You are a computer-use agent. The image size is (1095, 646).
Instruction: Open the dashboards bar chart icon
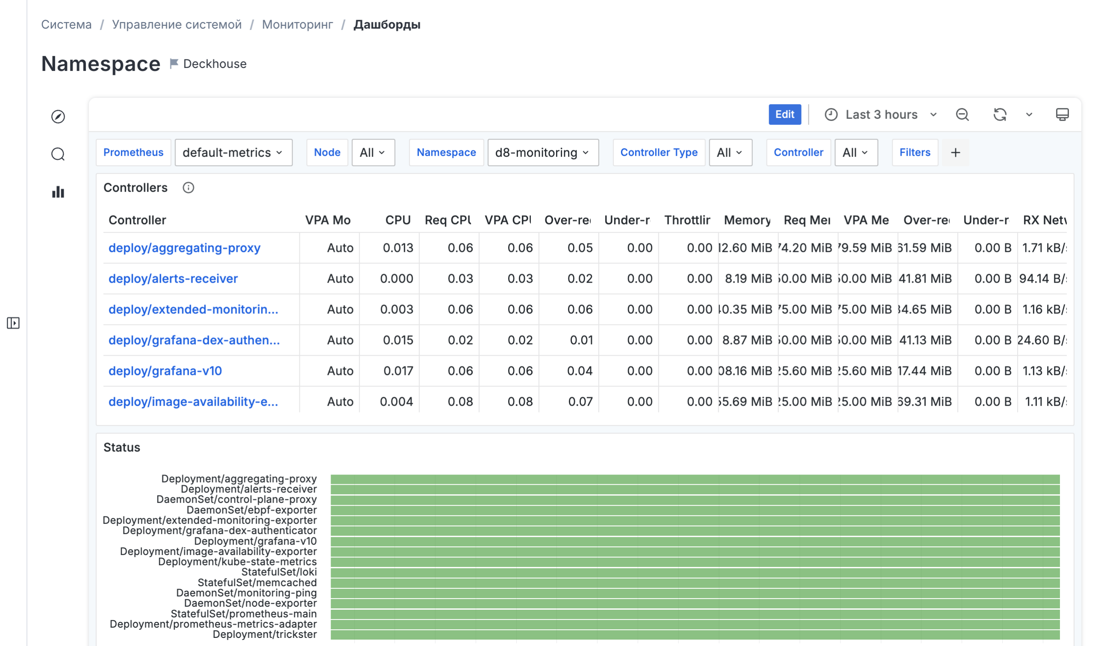point(58,192)
